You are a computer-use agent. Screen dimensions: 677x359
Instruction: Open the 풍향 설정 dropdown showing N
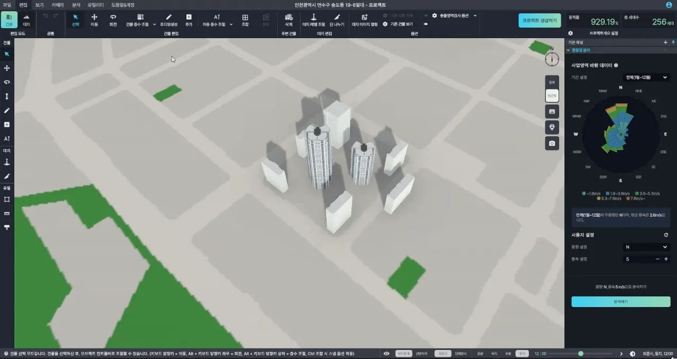[x=647, y=247]
